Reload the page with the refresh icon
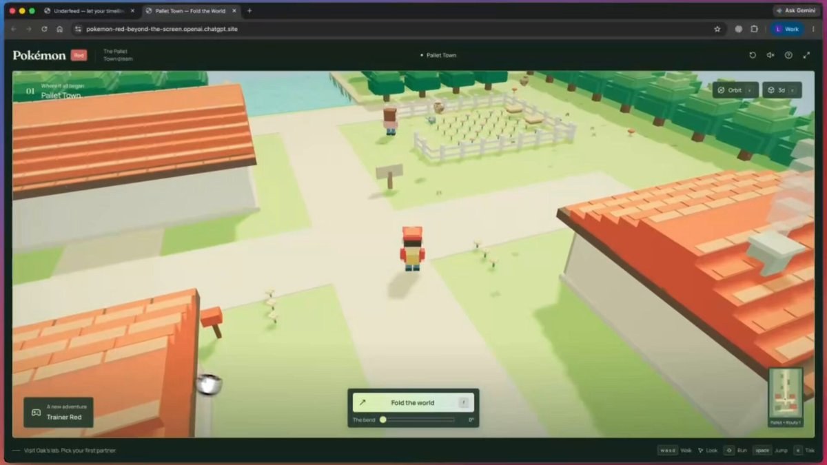The image size is (827, 465). (x=44, y=29)
